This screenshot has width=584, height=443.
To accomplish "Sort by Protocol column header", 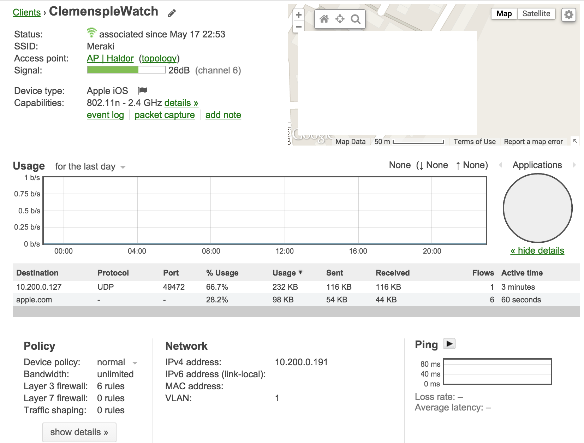I will tap(113, 273).
